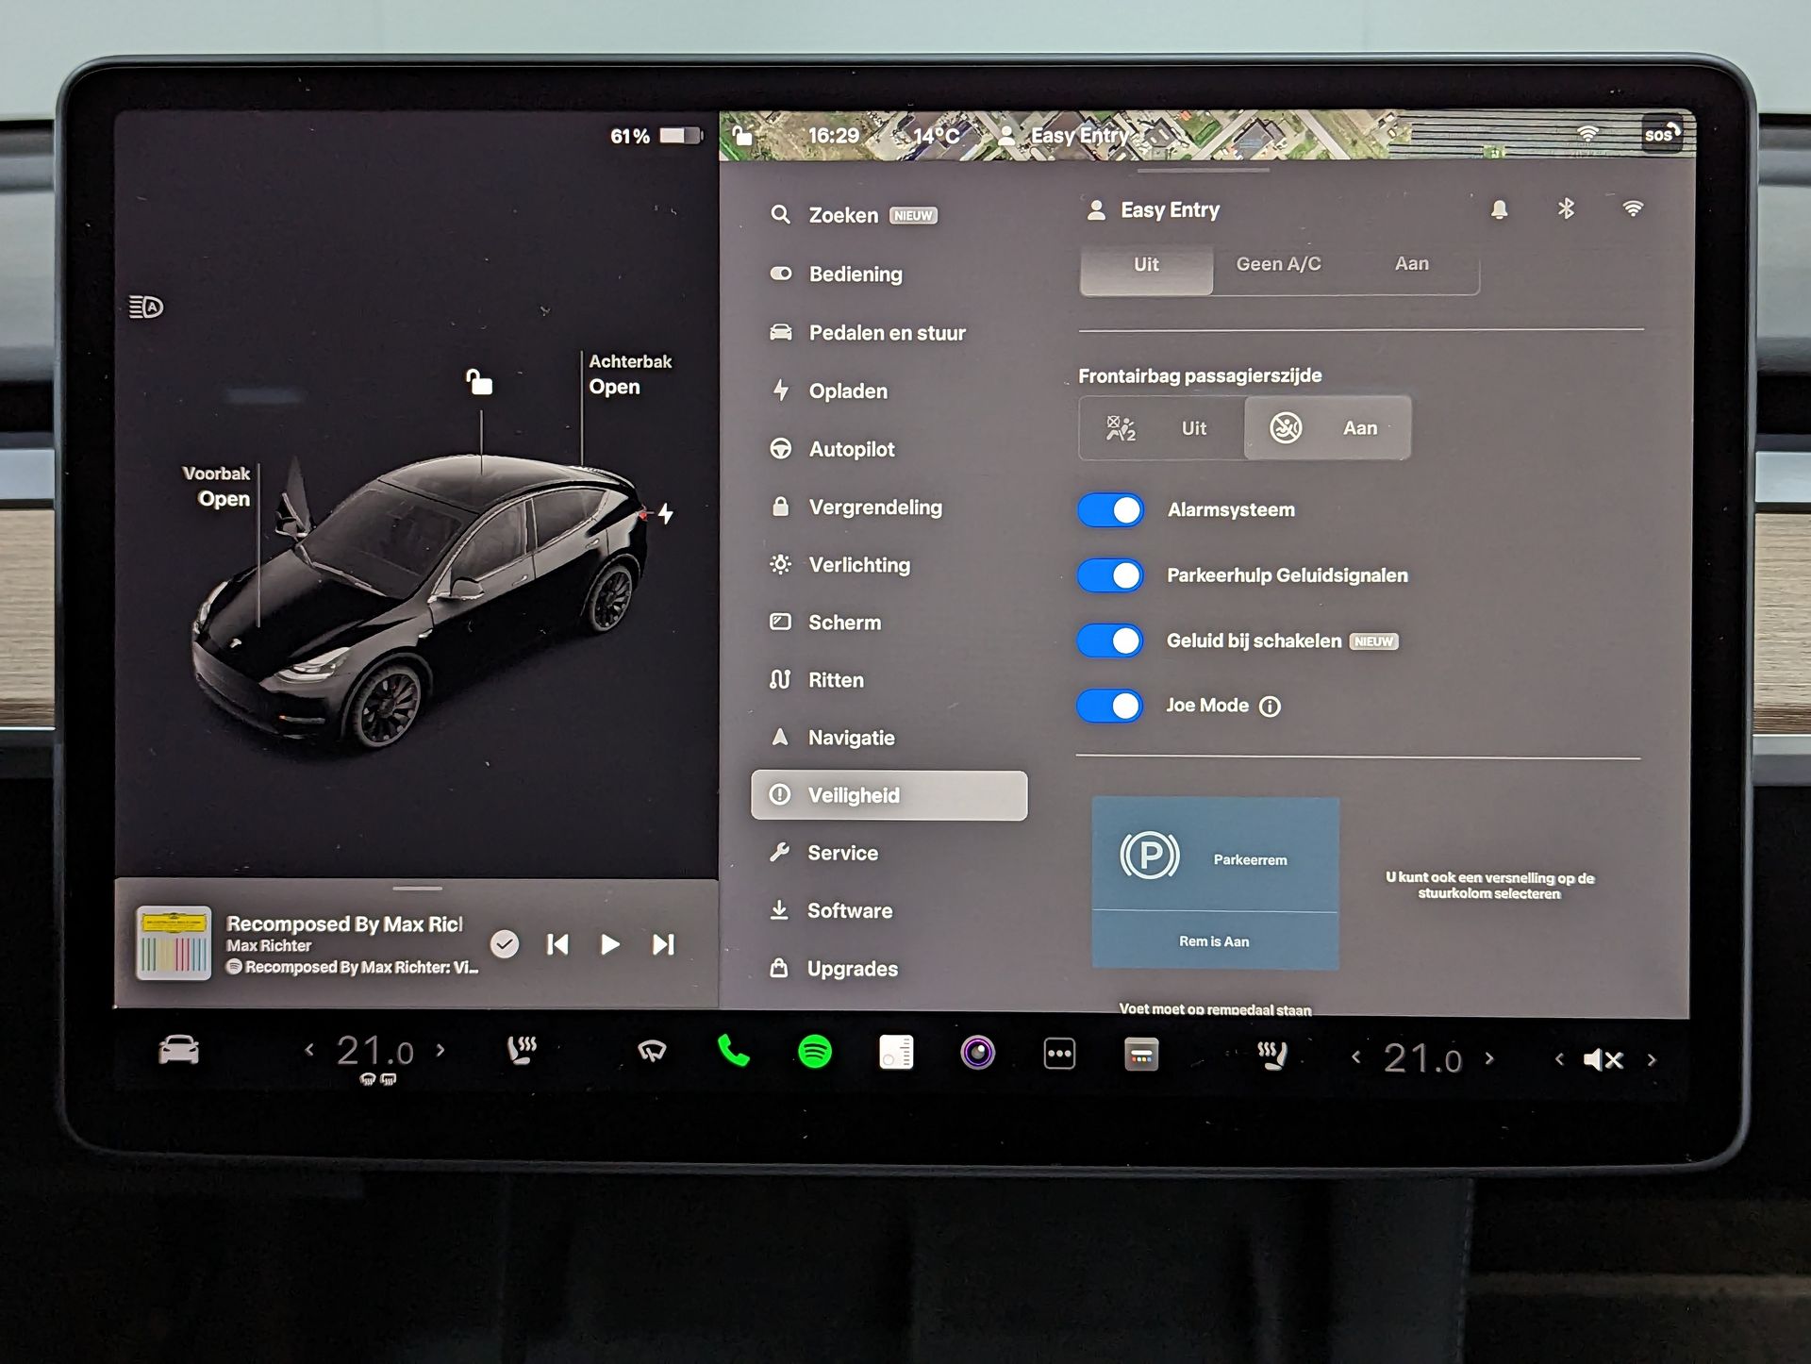Screen dimensions: 1811x1364
Task: Open notifications bell icon
Action: tap(1499, 209)
